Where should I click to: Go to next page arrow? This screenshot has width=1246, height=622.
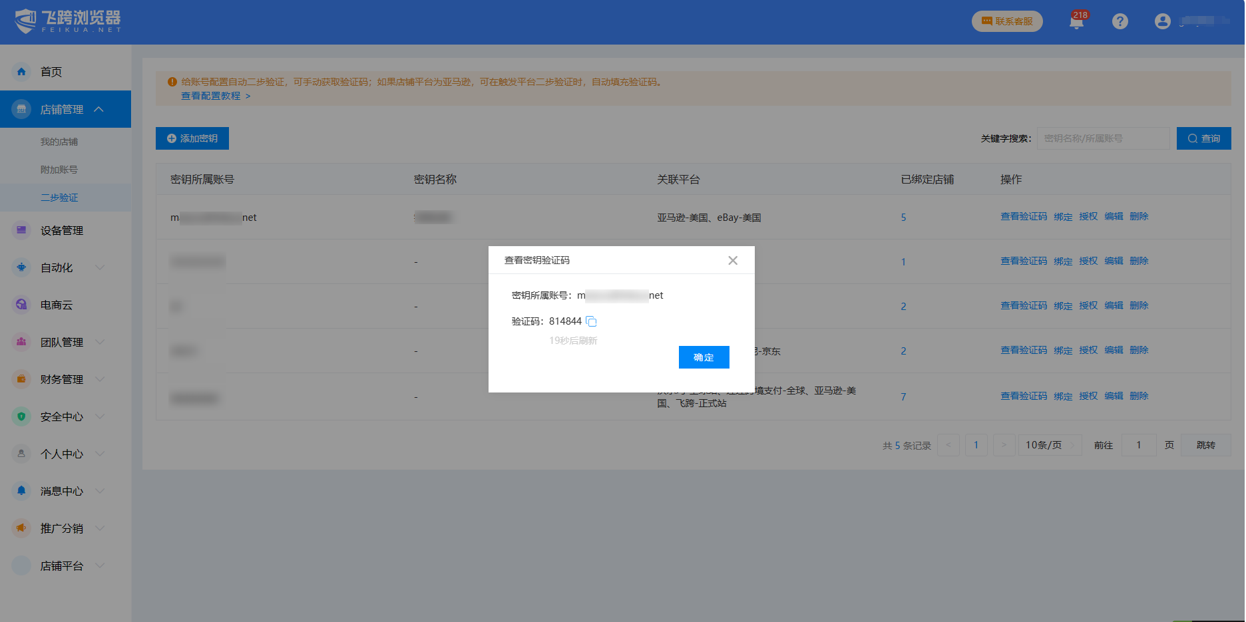pyautogui.click(x=1004, y=445)
